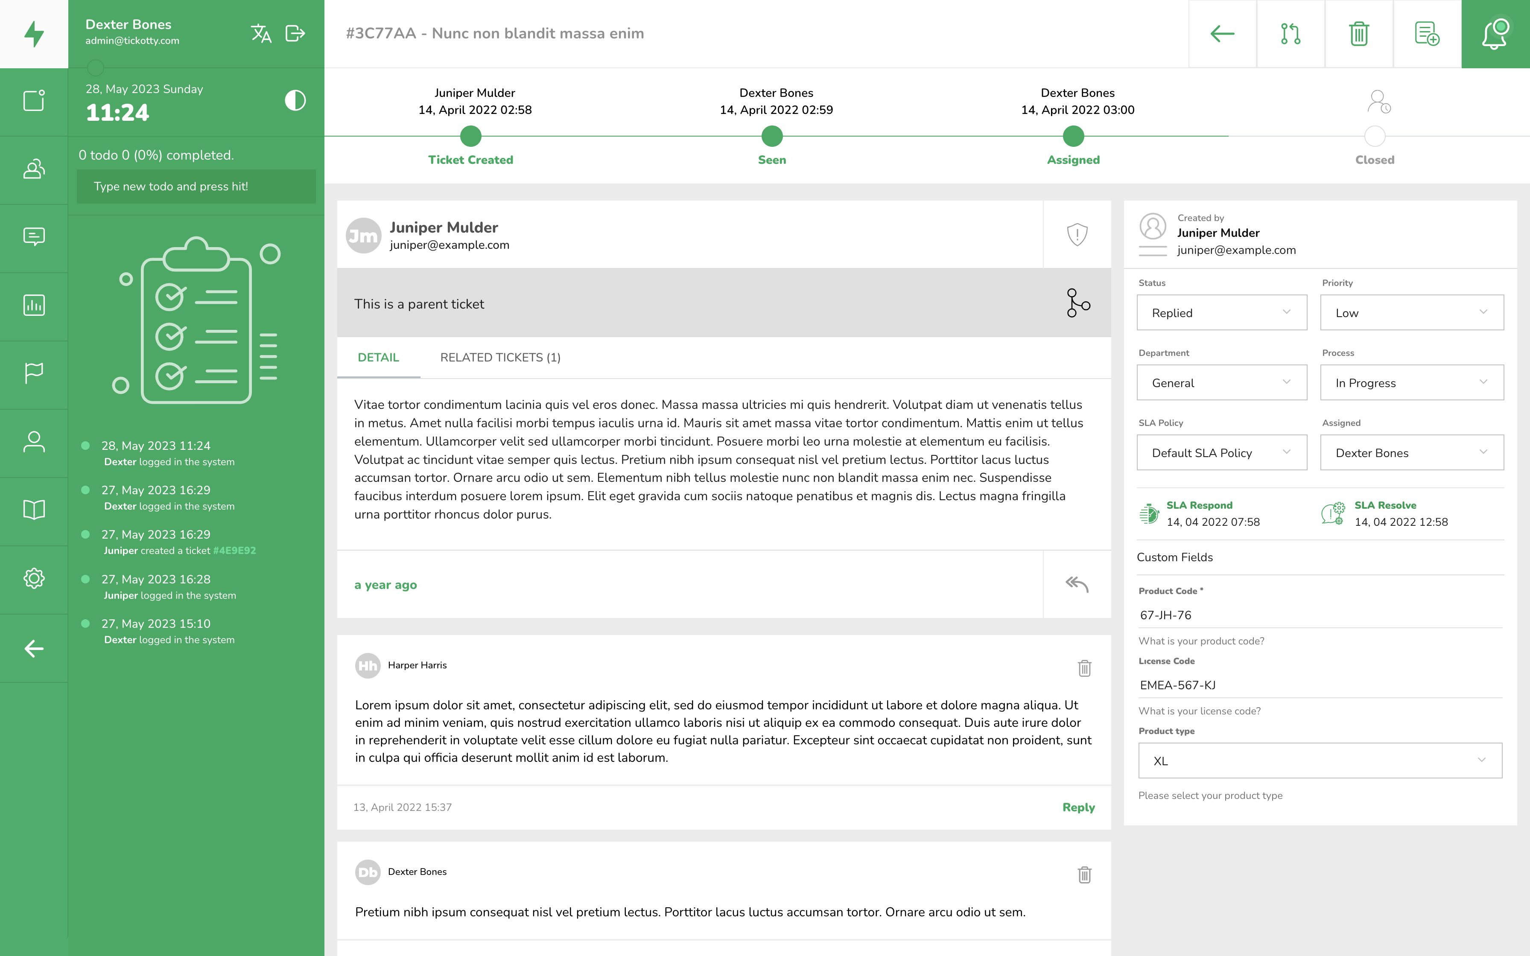Viewport: 1530px width, 956px height.
Task: Expand the Priority dropdown set to Low
Action: (1411, 312)
